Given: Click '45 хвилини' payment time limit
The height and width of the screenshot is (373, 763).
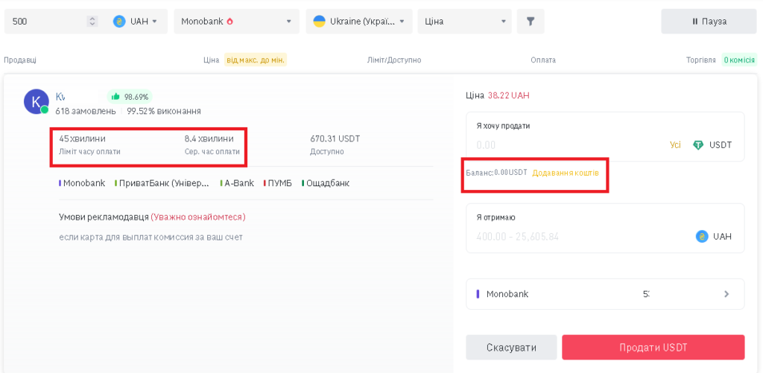Looking at the screenshot, I should 82,138.
